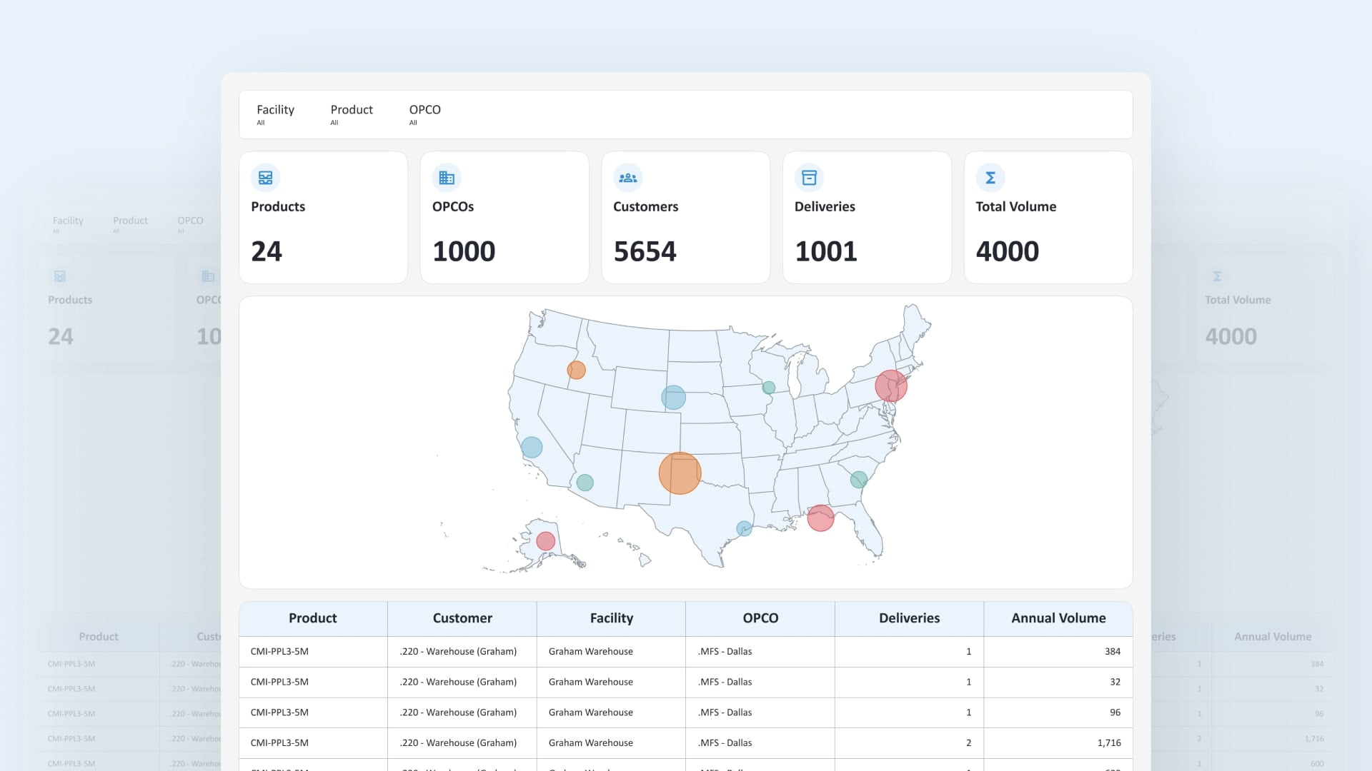Open the Facility filter dropdown
Viewport: 1372px width, 771px height.
[x=275, y=114]
